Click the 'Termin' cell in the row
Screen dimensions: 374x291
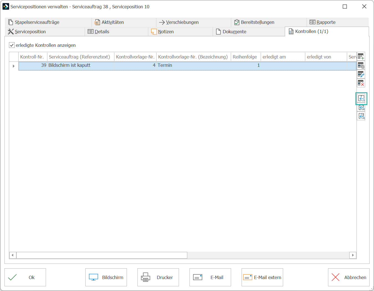click(x=193, y=65)
